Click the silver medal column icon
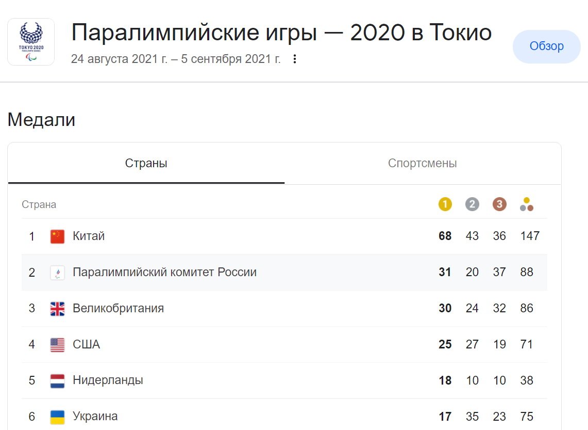This screenshot has height=430, width=588. (472, 204)
